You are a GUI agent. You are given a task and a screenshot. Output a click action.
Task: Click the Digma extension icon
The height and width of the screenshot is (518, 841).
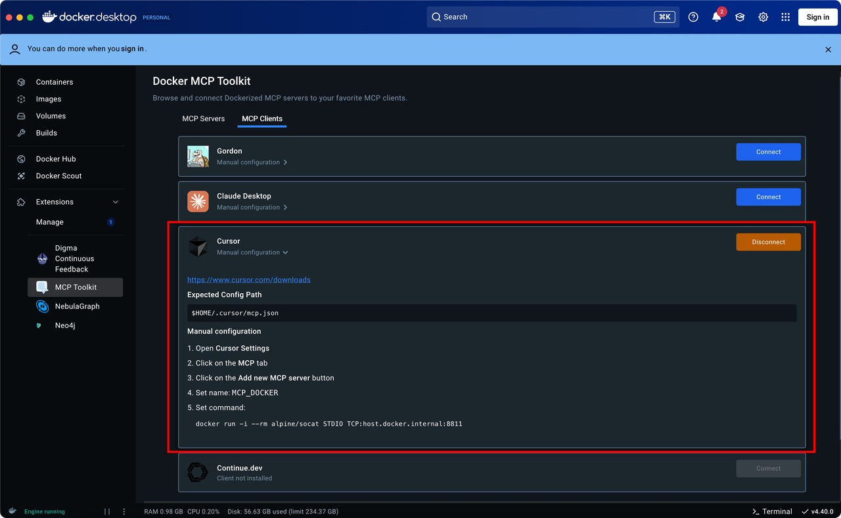43,258
